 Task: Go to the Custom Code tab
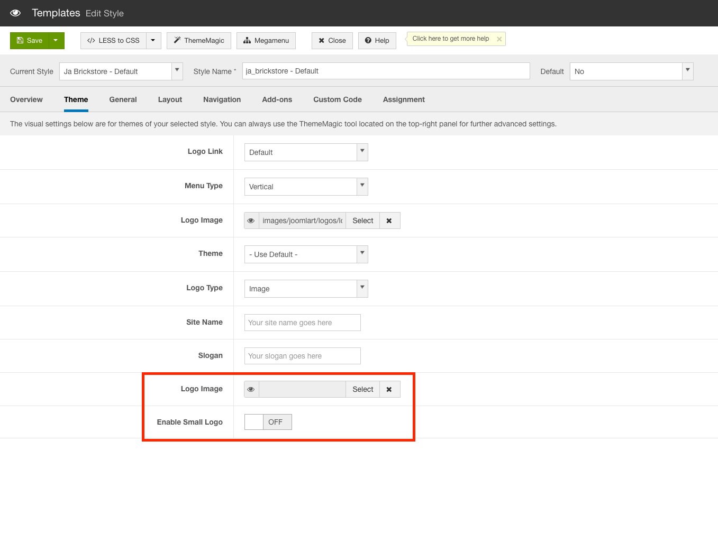point(337,99)
